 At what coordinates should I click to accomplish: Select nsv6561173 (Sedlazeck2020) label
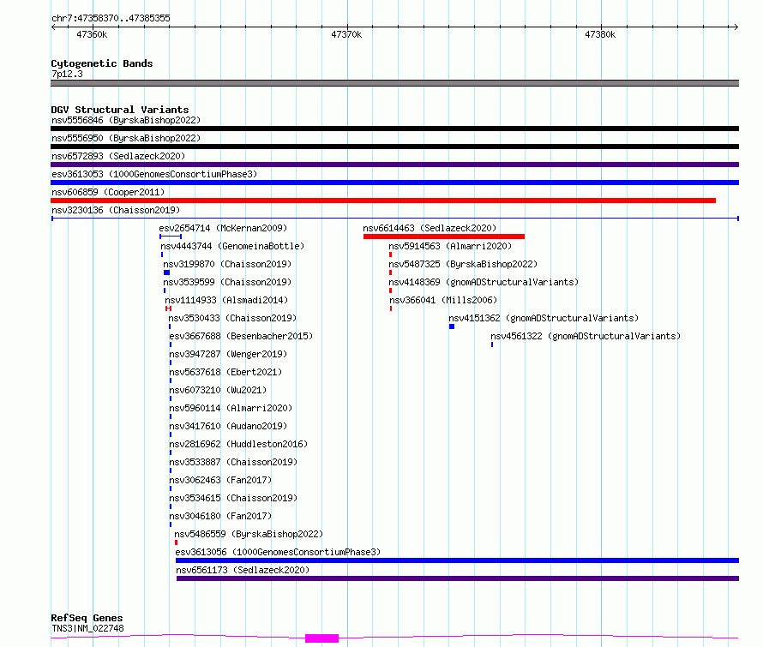tap(243, 570)
